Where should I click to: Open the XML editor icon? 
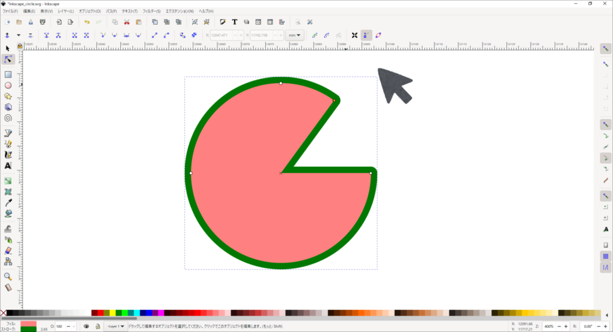point(259,22)
